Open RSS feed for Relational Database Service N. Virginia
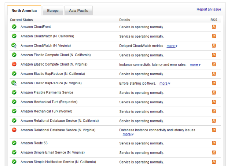This screenshot has width=231, height=166. (x=214, y=130)
